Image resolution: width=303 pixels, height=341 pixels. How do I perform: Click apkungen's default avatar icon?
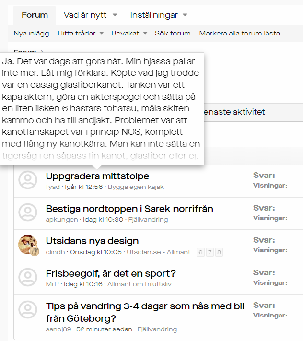tap(27, 212)
